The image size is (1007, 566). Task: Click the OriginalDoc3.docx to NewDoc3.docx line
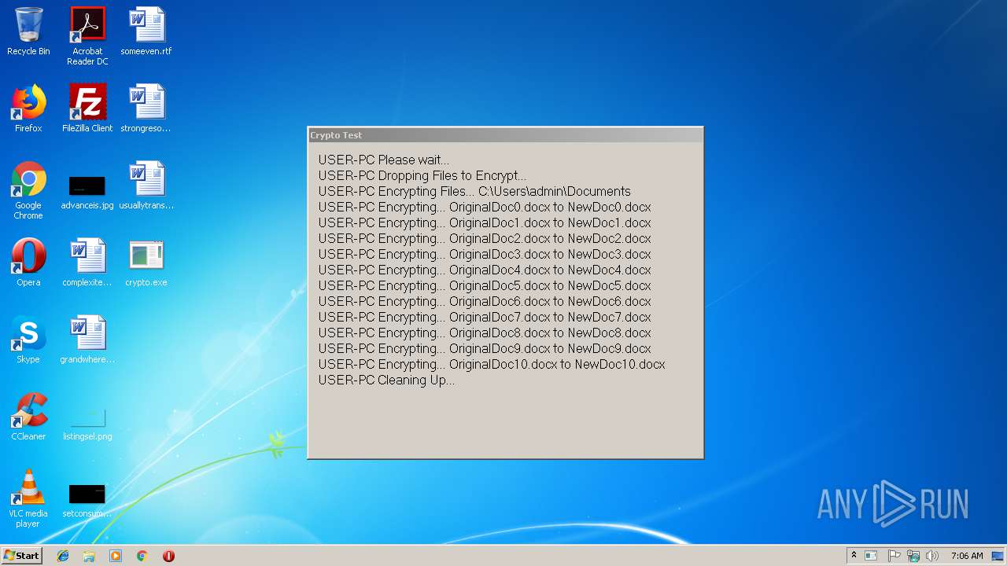point(485,254)
